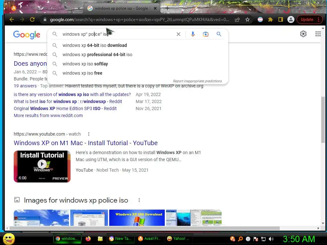The image size is (327, 245).
Task: Submit search with blue magnifier icon
Action: [219, 34]
